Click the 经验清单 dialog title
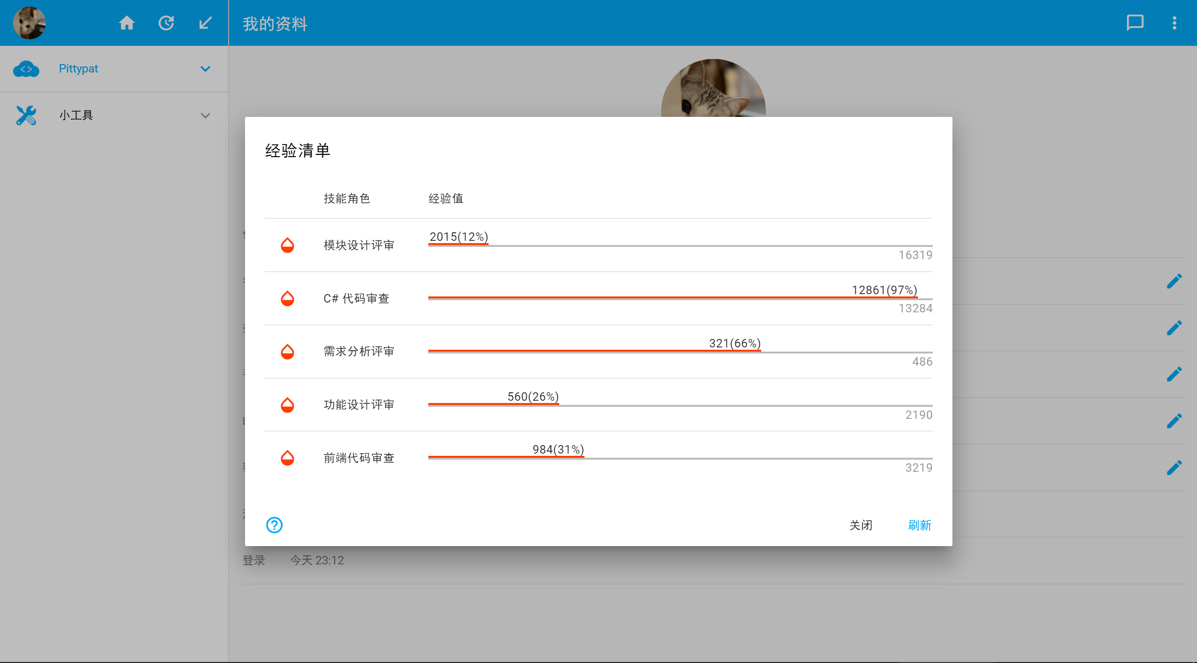The width and height of the screenshot is (1197, 663). point(298,151)
